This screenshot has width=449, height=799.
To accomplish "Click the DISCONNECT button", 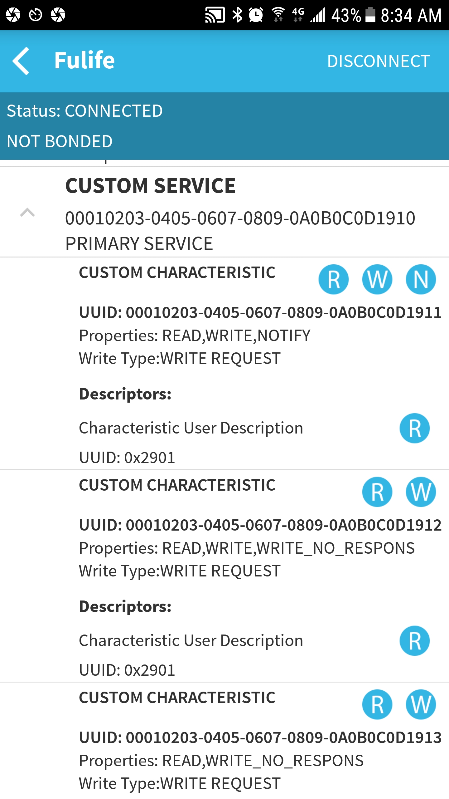I will pyautogui.click(x=379, y=61).
